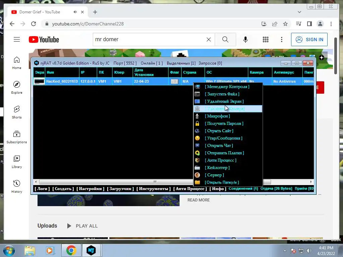Select [ Микрофон ] from the context menu

pyautogui.click(x=228, y=116)
